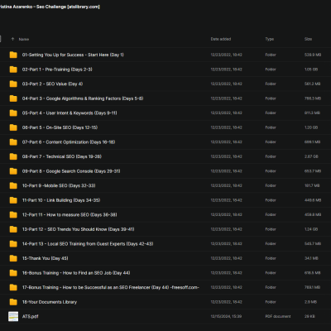Click the 29 KB size of ATS.pdf
331x331 pixels.
[x=309, y=316]
